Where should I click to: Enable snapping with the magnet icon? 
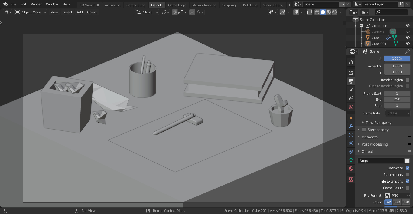[x=175, y=12]
